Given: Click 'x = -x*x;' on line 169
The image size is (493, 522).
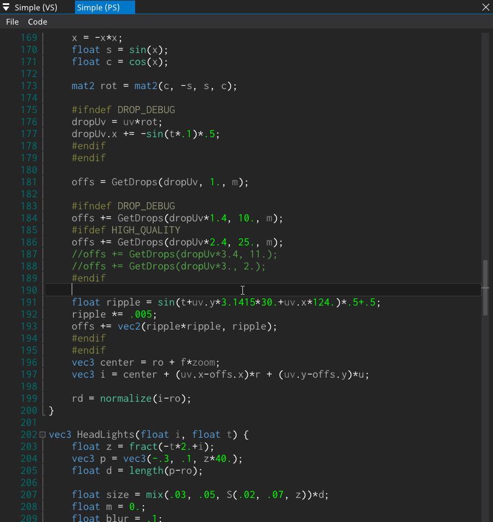Looking at the screenshot, I should [97, 38].
